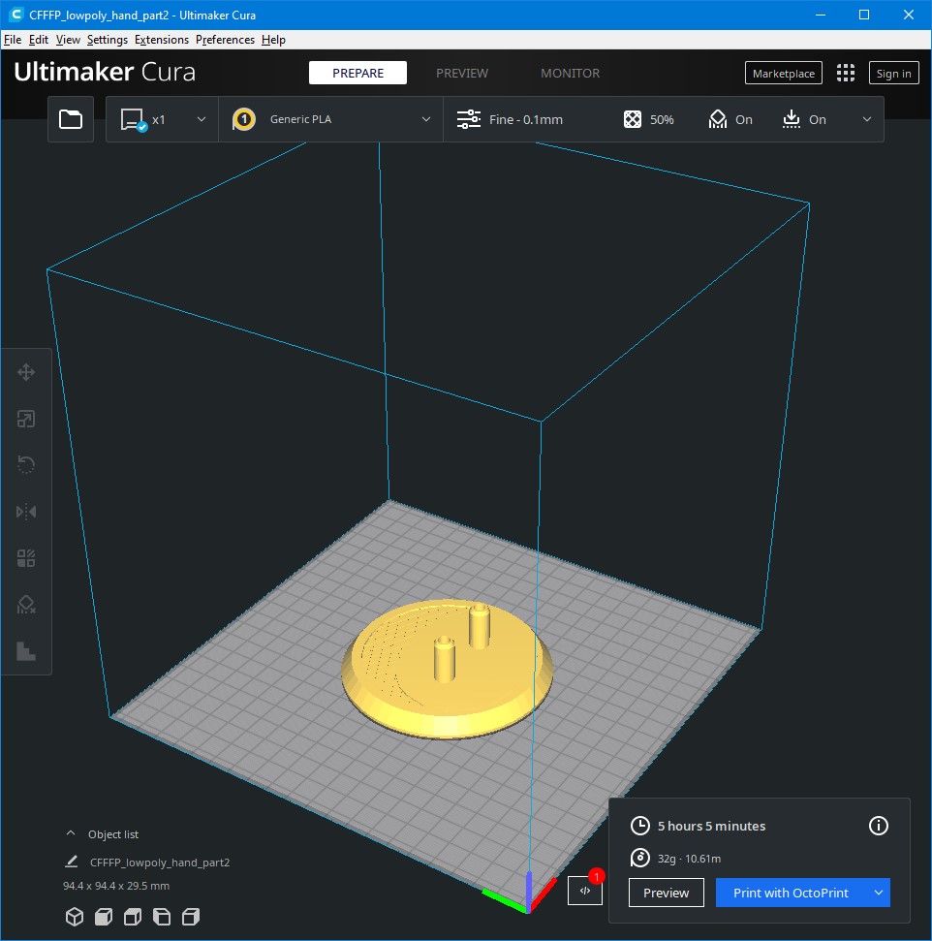Select the Mirror tool
932x941 pixels.
(26, 512)
